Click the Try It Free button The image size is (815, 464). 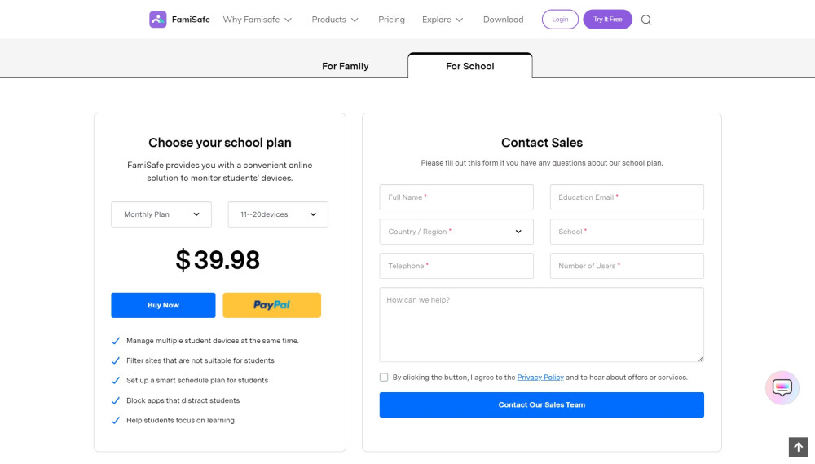607,20
